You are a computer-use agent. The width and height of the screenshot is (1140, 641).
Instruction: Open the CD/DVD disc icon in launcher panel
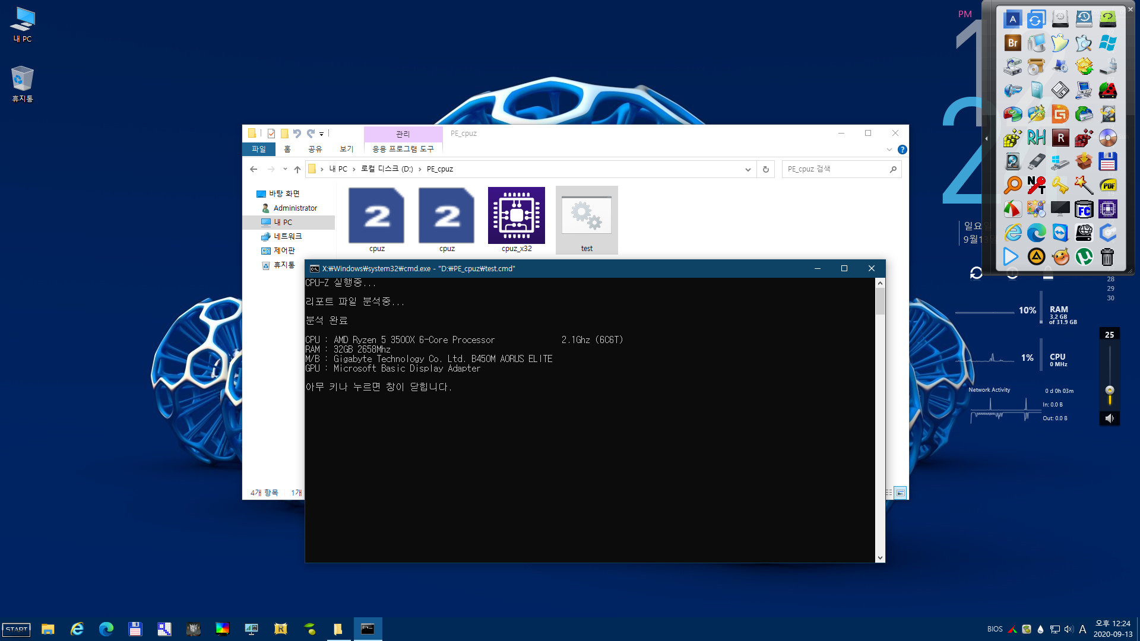tap(1107, 138)
